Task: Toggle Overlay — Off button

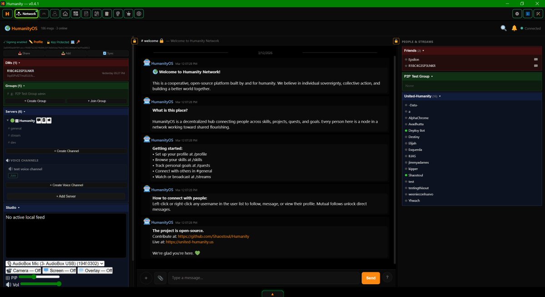Action: pos(95,271)
